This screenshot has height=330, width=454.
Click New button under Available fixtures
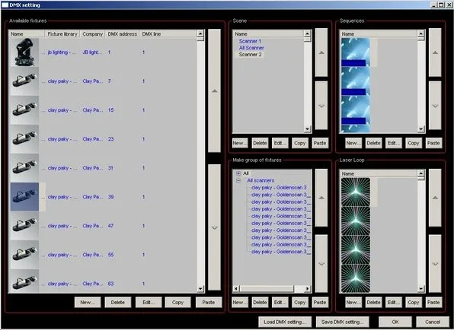point(88,303)
